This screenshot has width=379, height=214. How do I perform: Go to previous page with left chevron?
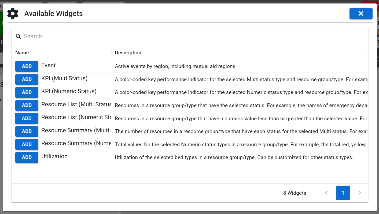pyautogui.click(x=326, y=193)
